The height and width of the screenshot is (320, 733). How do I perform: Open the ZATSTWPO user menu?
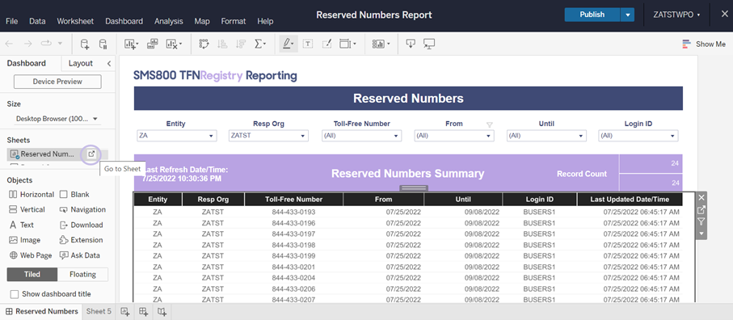click(x=676, y=15)
